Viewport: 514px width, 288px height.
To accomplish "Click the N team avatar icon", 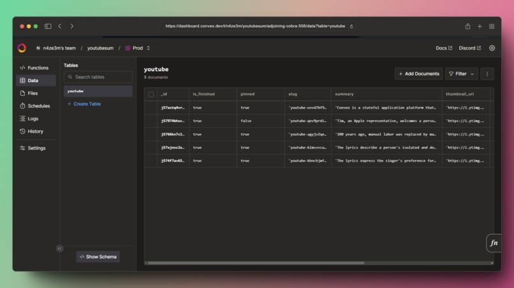I will click(38, 48).
